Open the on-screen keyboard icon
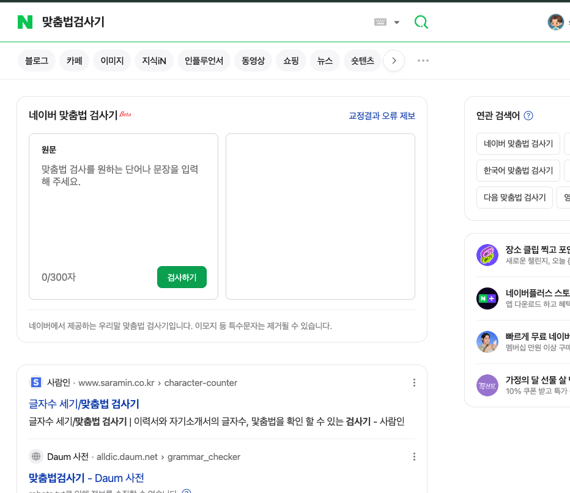The image size is (570, 493). (x=380, y=22)
